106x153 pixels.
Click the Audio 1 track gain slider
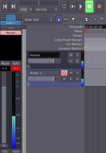pos(44,79)
